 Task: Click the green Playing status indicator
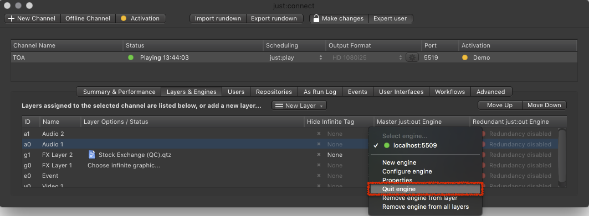[131, 57]
